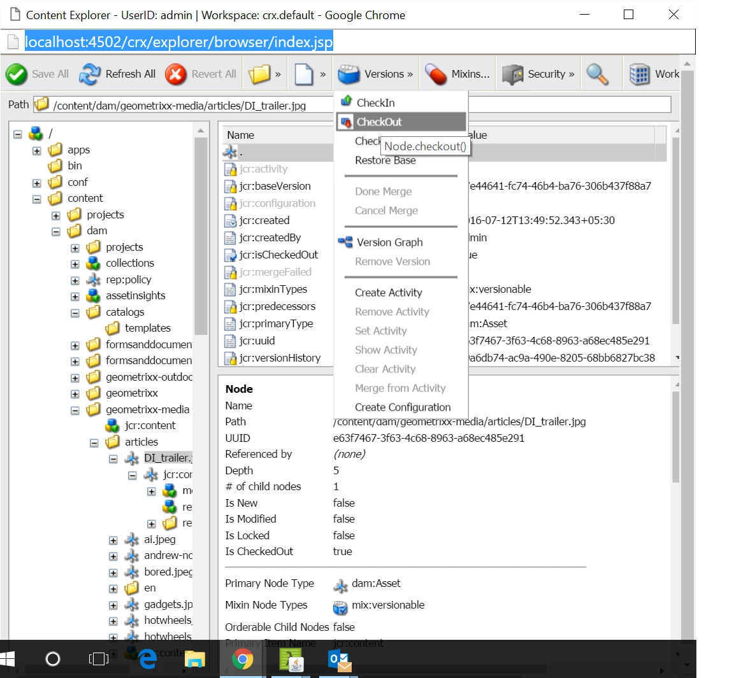Image resolution: width=734 pixels, height=678 pixels.
Task: Select CheckOut from the Versions menu
Action: pyautogui.click(x=401, y=122)
